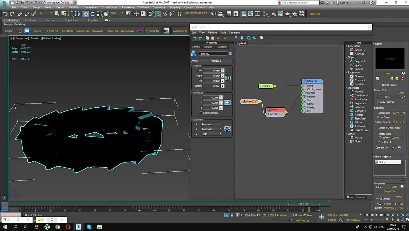Add a Randomize operator from Items list

pyautogui.click(x=360, y=99)
